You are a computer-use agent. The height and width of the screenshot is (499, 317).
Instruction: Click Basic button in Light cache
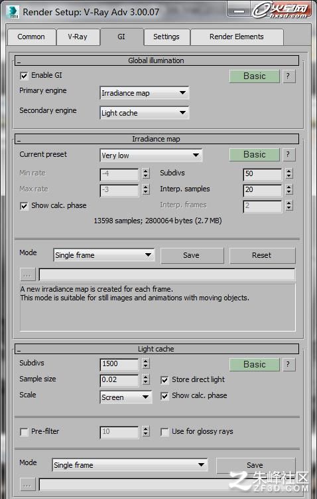pos(255,364)
